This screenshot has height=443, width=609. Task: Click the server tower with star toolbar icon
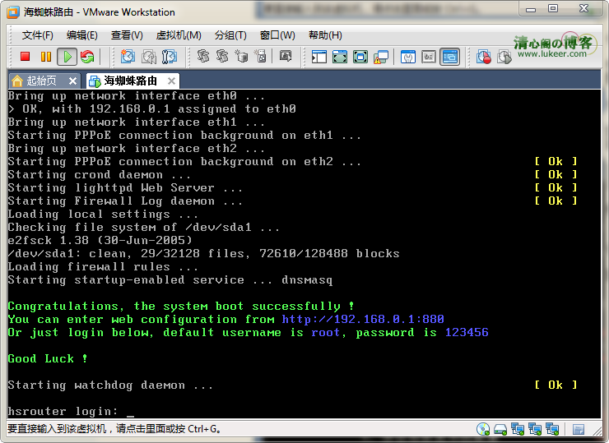pyautogui.click(x=261, y=57)
